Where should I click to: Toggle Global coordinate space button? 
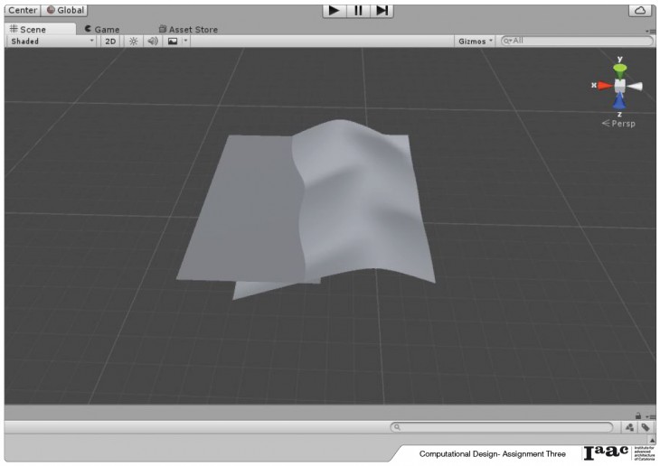(x=65, y=10)
